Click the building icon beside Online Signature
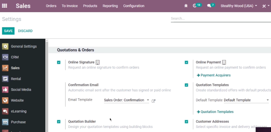The image size is (271, 132). (98, 62)
